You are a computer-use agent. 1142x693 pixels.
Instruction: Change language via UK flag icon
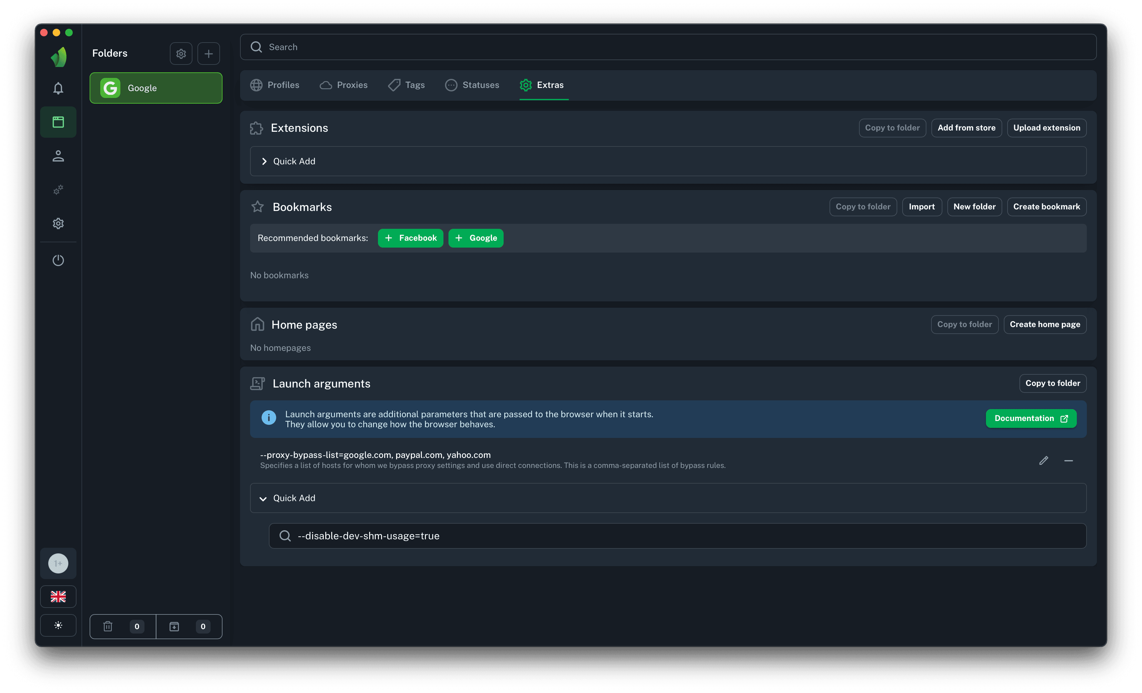[58, 597]
